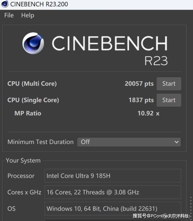Click the dotted resize grip on the right edge
Screen dimensions: 193x221
click(x=191, y=207)
